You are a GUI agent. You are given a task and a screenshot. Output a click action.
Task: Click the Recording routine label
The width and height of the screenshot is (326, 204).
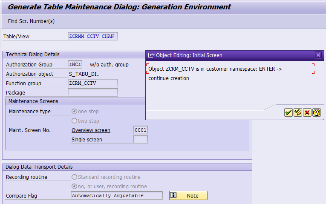point(26,177)
